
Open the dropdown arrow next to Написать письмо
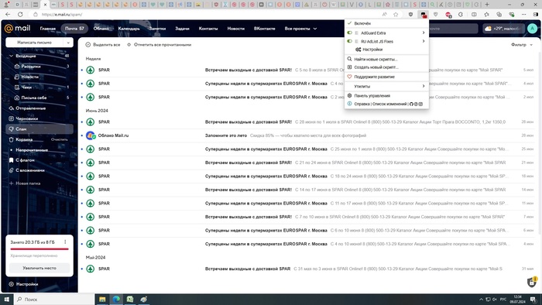pyautogui.click(x=68, y=43)
